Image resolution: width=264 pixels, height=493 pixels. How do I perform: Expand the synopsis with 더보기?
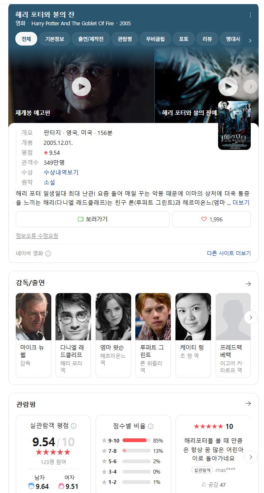click(241, 203)
